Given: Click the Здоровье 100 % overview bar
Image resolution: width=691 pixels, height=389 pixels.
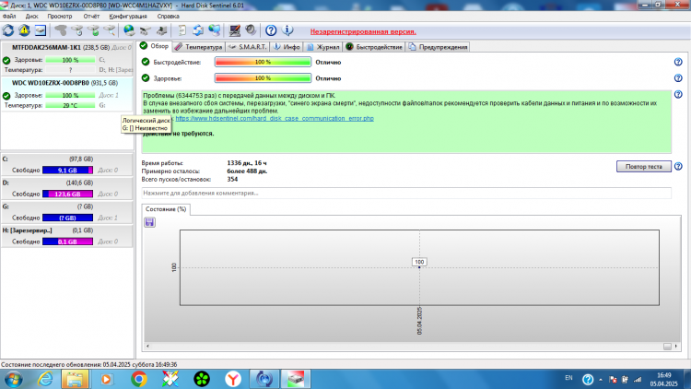Looking at the screenshot, I should coord(264,78).
